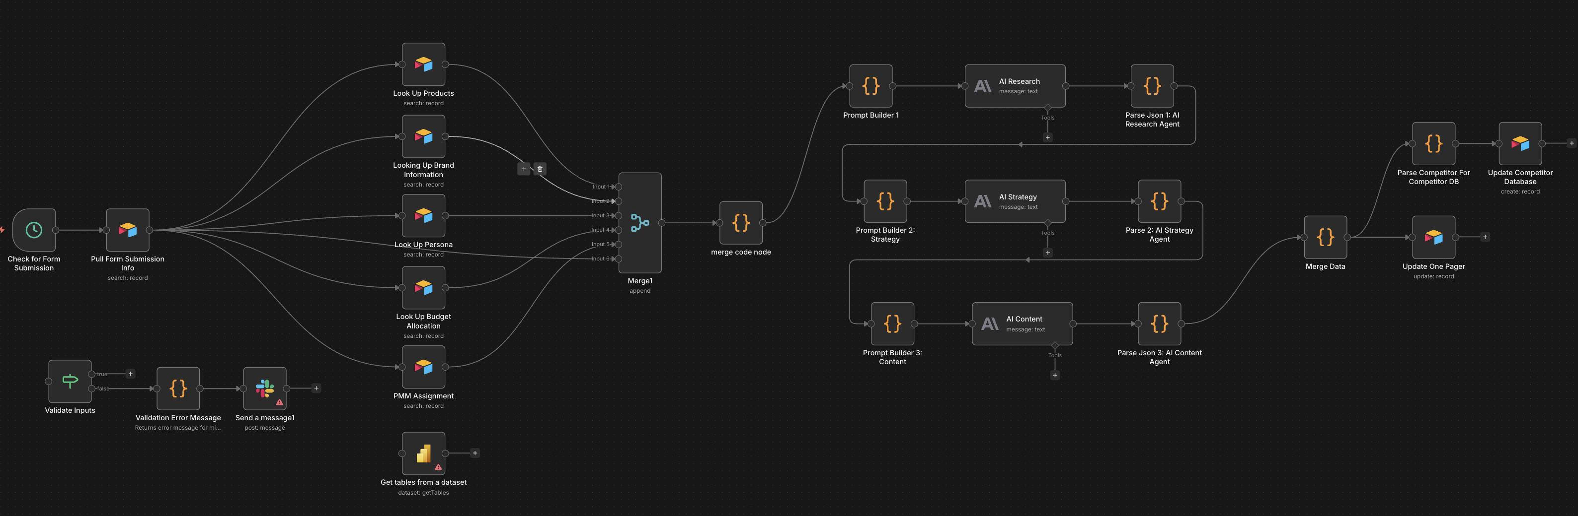Viewport: 1578px width, 516px height.
Task: Select the Validate Inputs condition node
Action: [69, 382]
